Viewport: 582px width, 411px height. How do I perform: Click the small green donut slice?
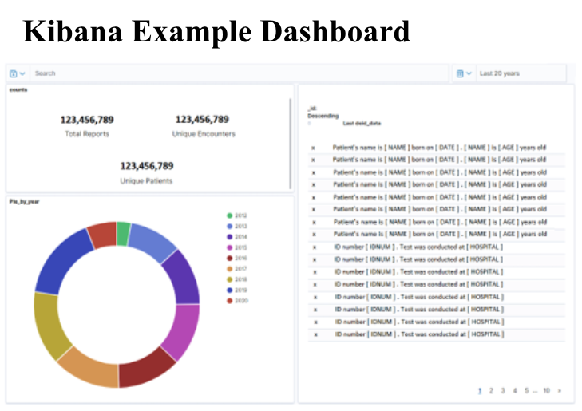(123, 234)
